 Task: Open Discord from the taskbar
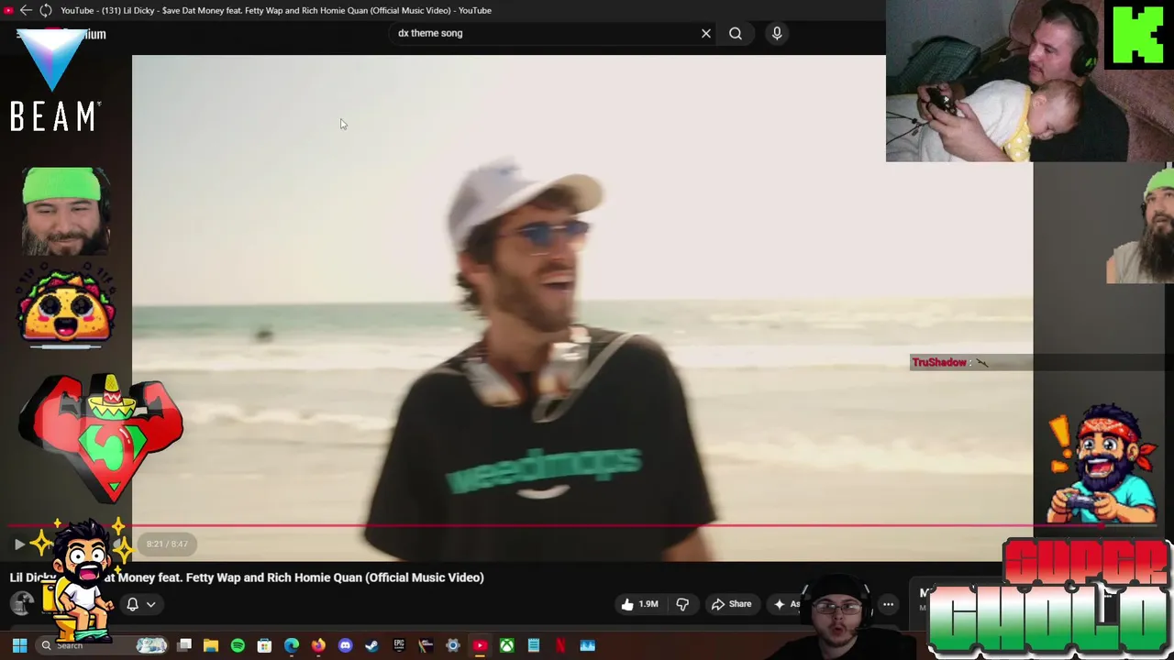pos(345,646)
